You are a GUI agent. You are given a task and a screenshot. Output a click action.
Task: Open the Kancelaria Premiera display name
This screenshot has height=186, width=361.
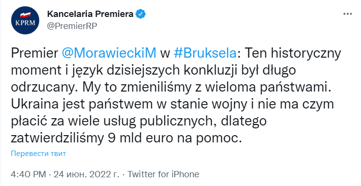pos(90,14)
